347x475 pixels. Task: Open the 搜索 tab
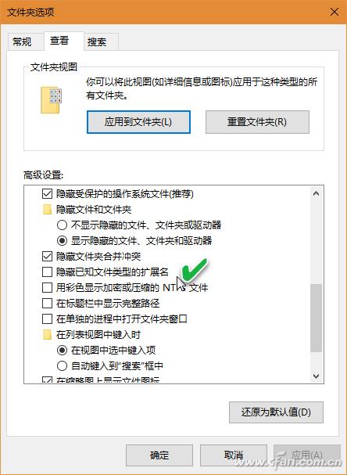pos(97,41)
